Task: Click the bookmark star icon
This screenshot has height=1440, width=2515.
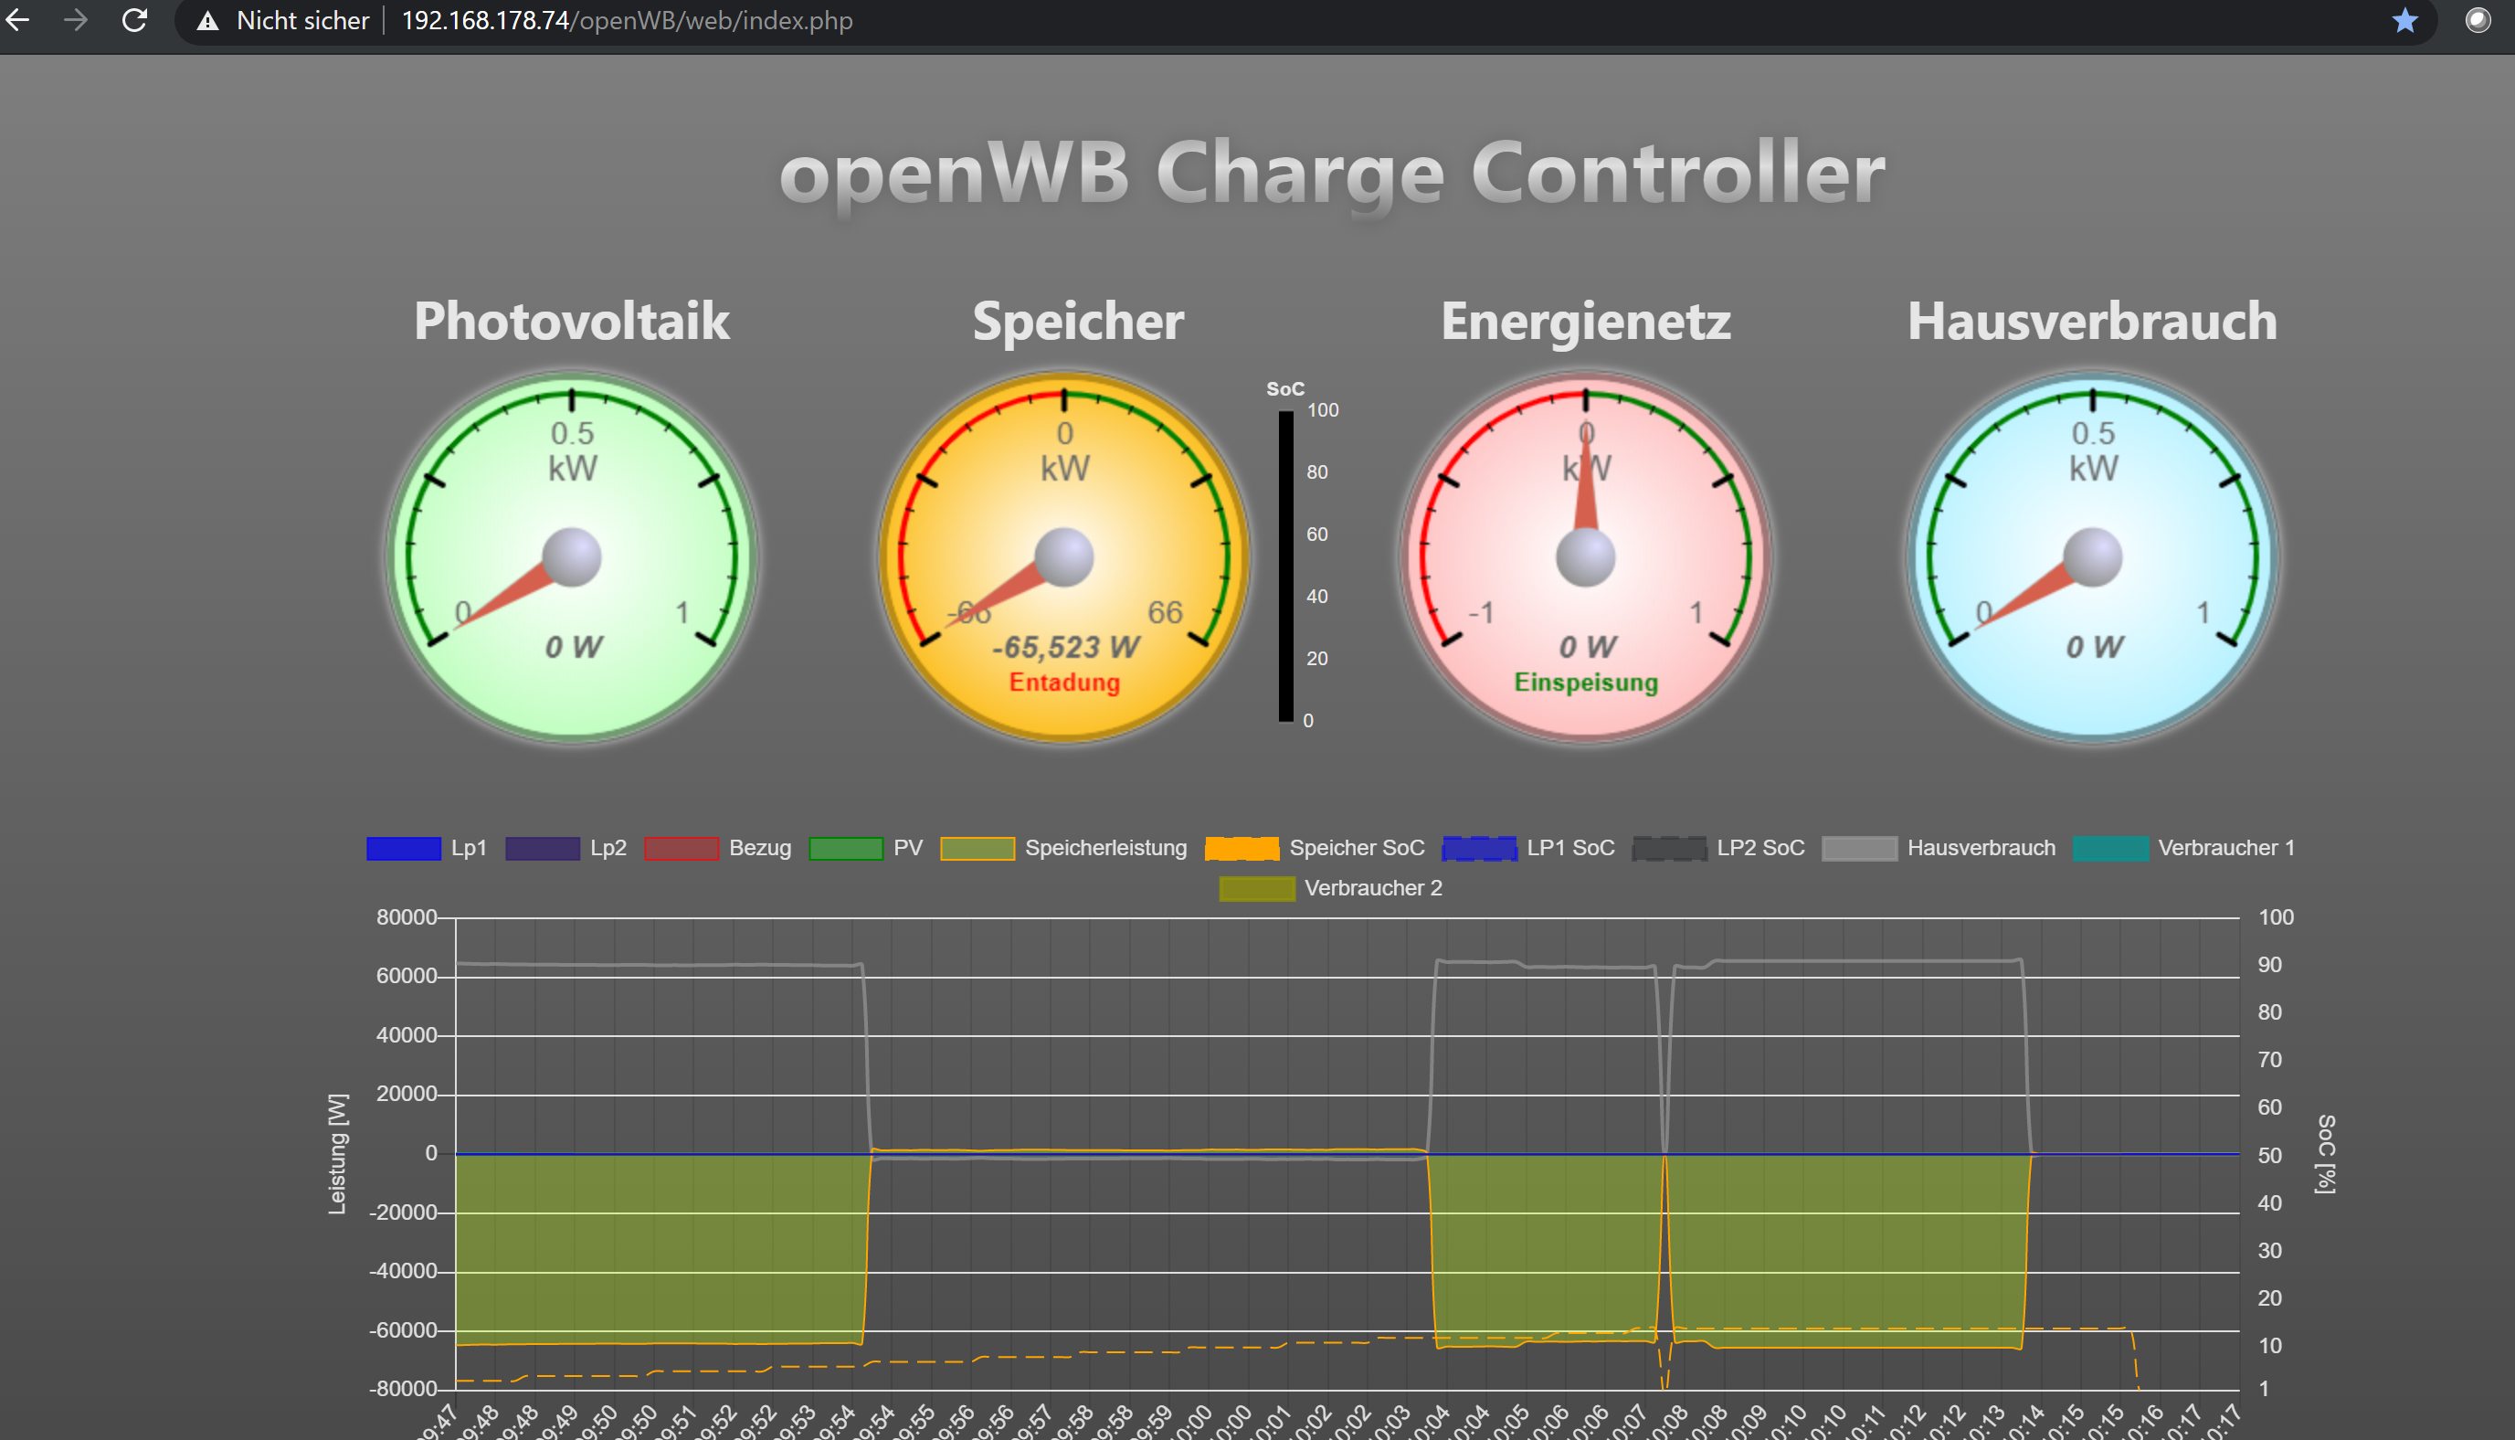Action: coord(2404,21)
